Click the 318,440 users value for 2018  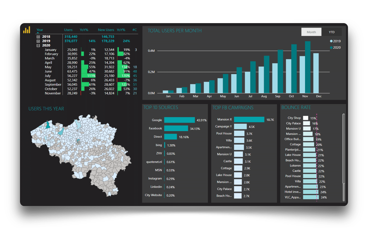(x=71, y=37)
